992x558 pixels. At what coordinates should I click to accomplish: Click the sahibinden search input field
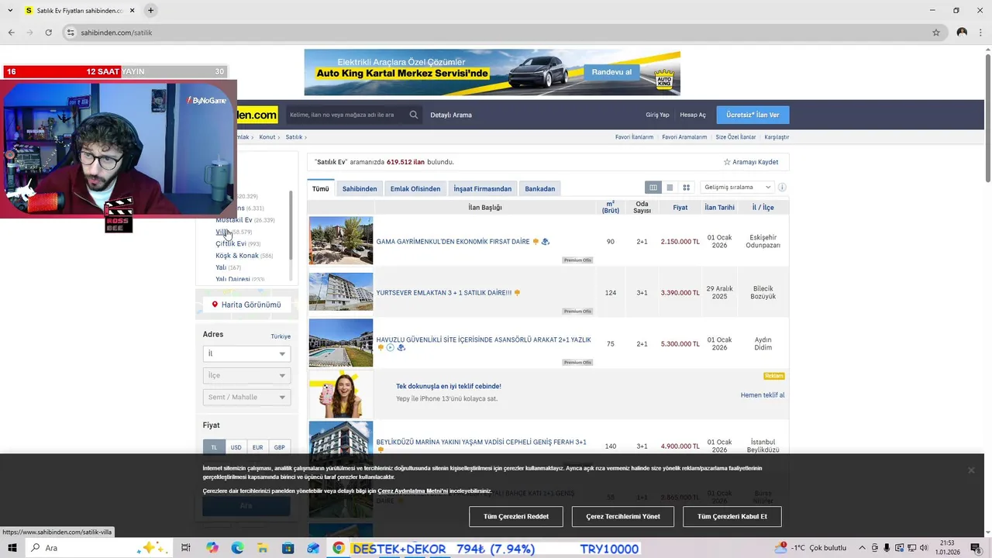pyautogui.click(x=346, y=115)
